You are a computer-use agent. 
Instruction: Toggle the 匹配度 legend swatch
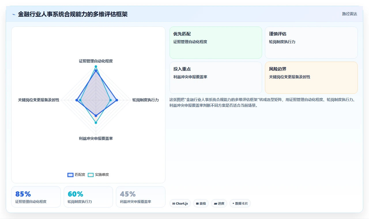click(71, 175)
